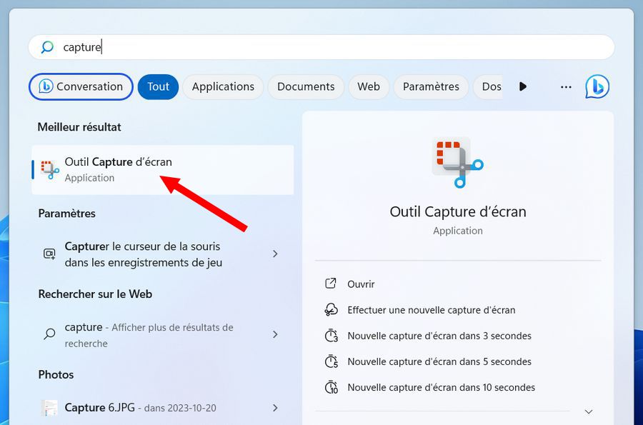Expand more actions with the down chevron
The height and width of the screenshot is (425, 643).
point(589,411)
